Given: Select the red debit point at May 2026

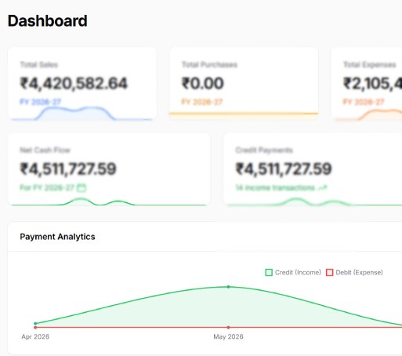Looking at the screenshot, I should 229,327.
